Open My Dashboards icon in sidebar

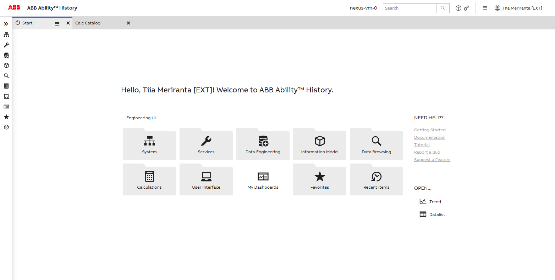[x=6, y=107]
